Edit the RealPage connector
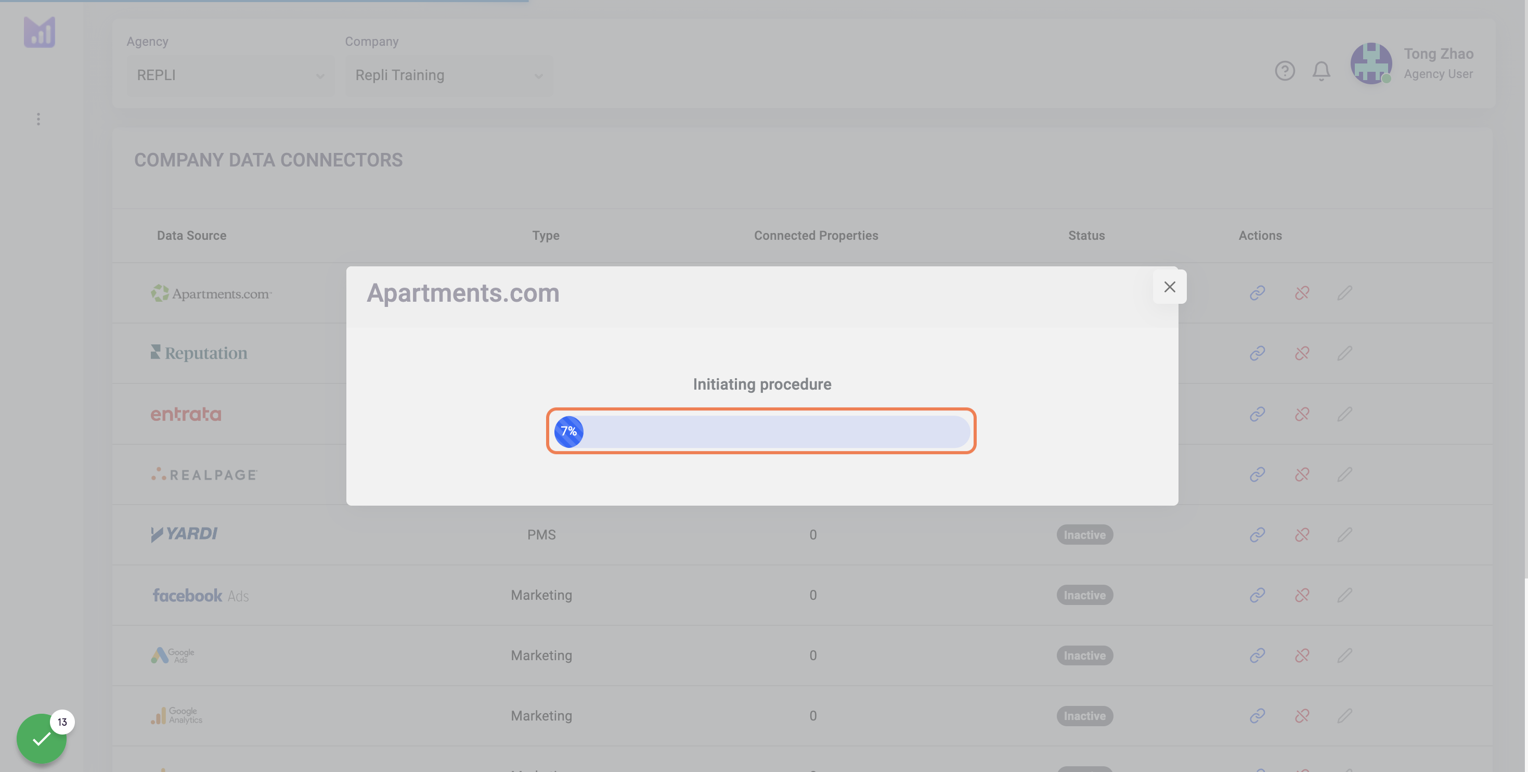The image size is (1528, 772). click(1344, 474)
